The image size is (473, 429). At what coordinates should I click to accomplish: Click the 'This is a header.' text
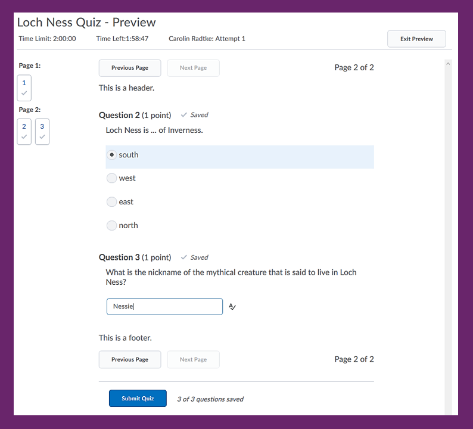[x=126, y=88]
